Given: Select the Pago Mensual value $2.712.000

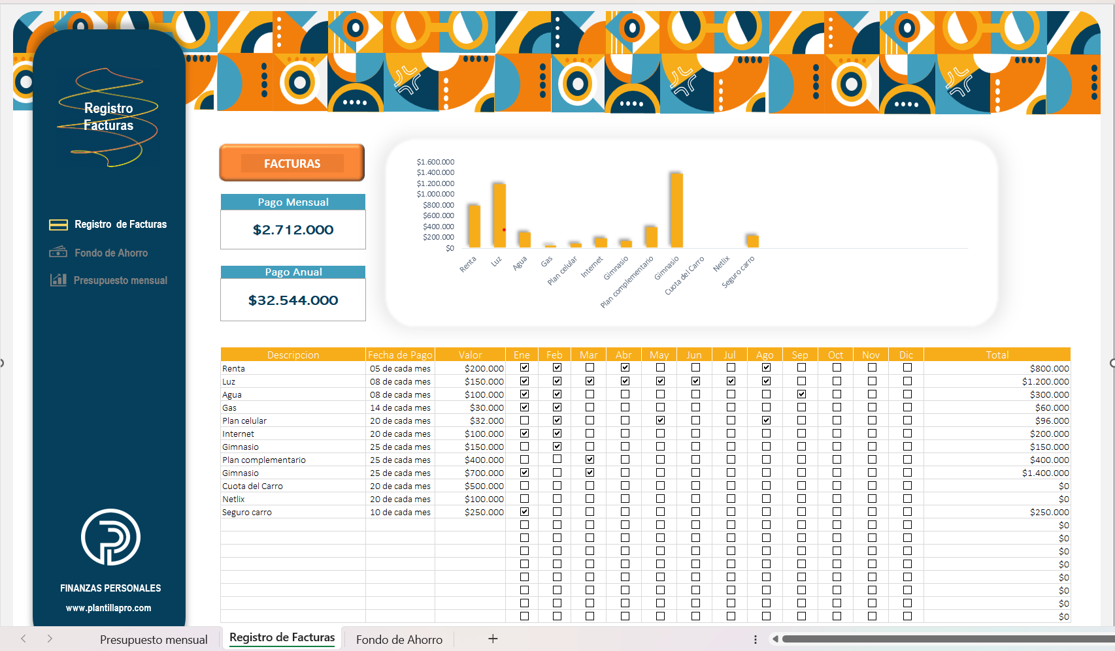Looking at the screenshot, I should point(293,230).
